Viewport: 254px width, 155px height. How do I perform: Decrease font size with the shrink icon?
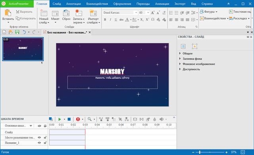pyautogui.click(x=158, y=13)
